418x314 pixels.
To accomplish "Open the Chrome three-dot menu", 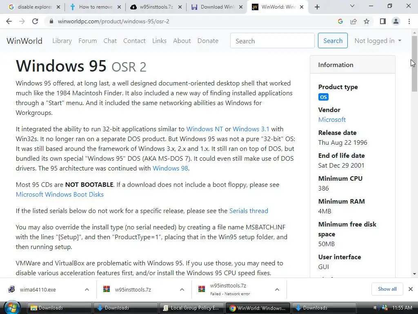I will coord(409,21).
